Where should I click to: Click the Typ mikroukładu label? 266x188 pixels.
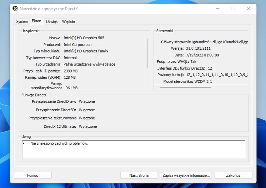point(47,51)
